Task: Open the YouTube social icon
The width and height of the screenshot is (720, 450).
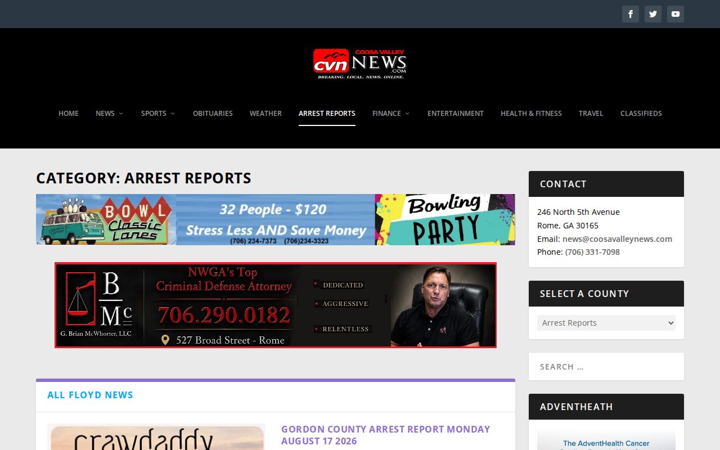Action: coord(676,14)
